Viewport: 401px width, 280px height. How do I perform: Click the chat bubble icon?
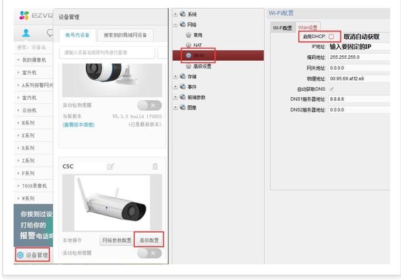[x=50, y=33]
